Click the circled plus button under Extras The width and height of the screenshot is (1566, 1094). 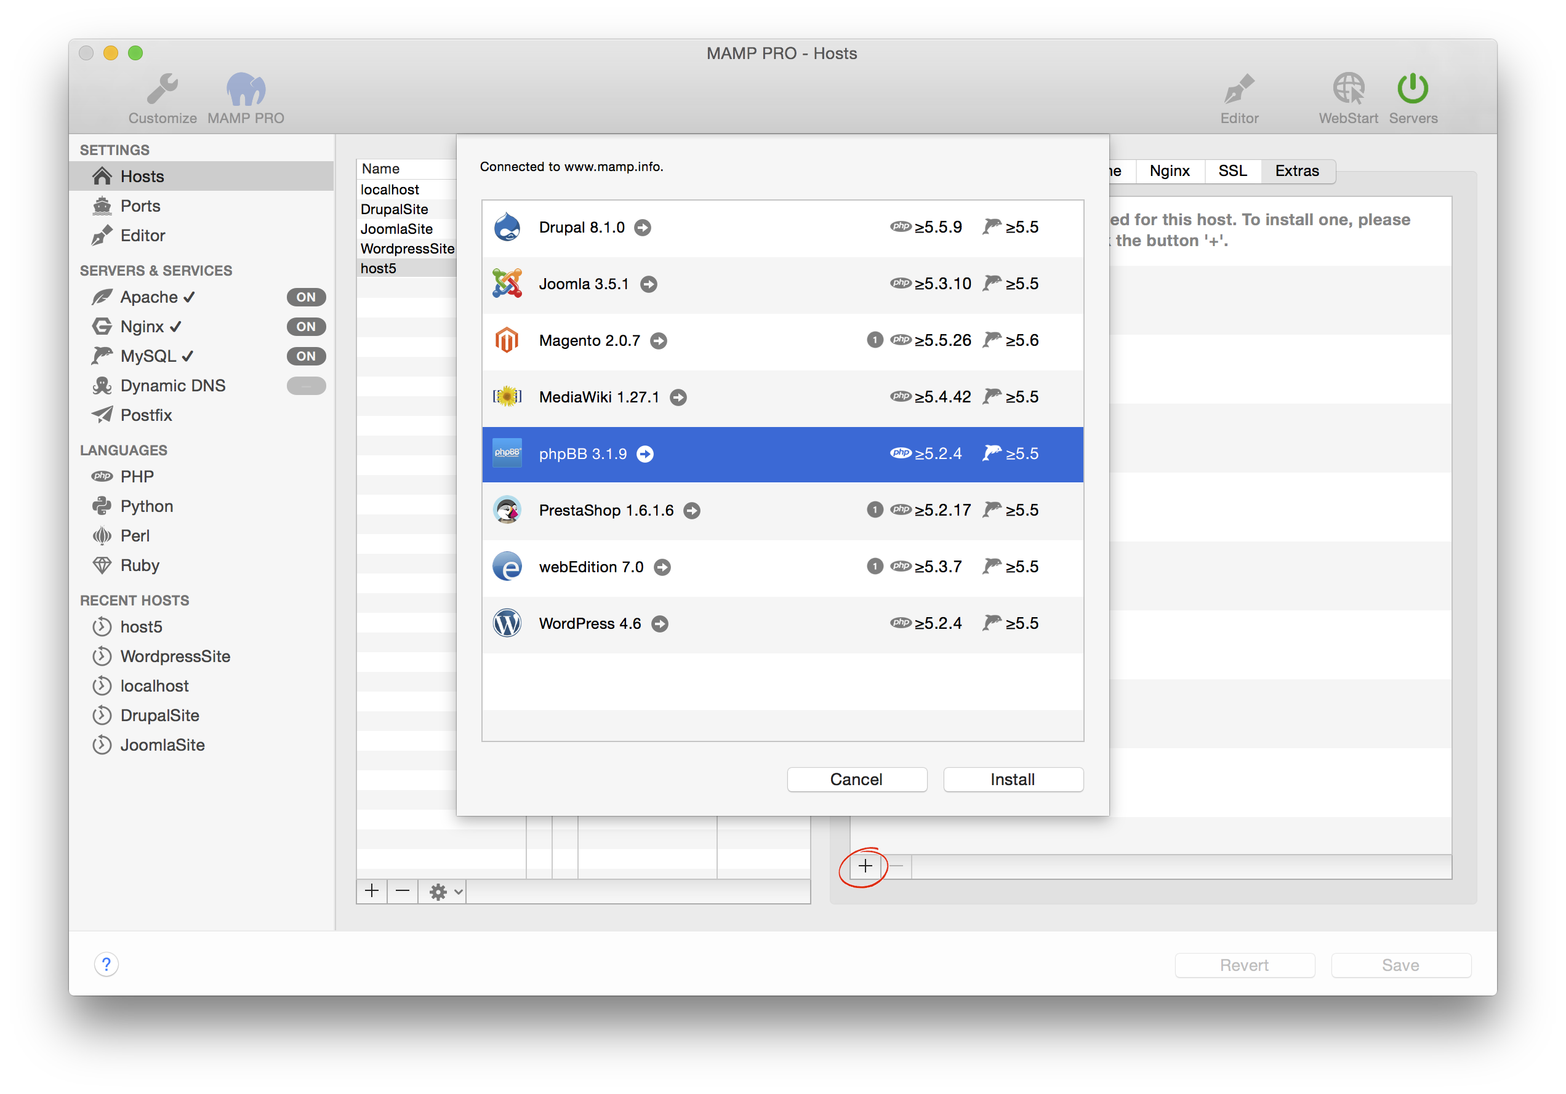pyautogui.click(x=865, y=866)
